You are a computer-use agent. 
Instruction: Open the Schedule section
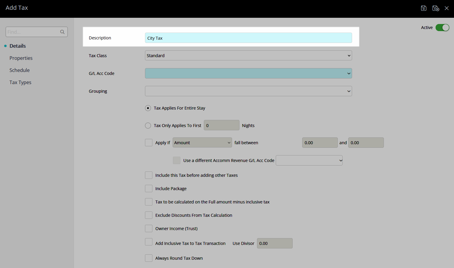click(x=20, y=70)
